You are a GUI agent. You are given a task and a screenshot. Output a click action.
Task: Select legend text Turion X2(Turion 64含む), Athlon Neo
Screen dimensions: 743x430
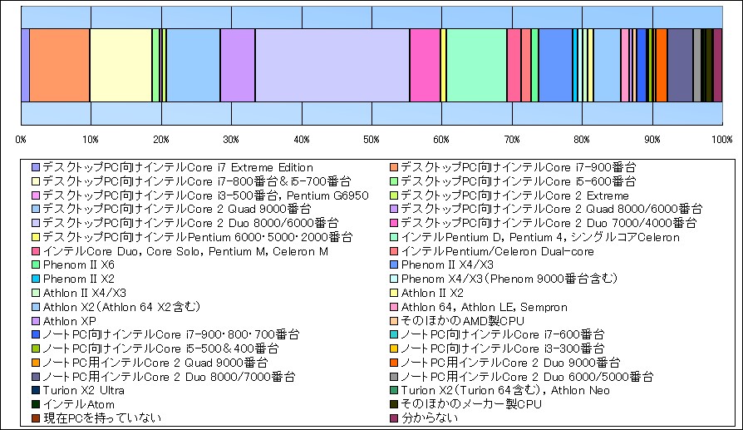coord(505,391)
